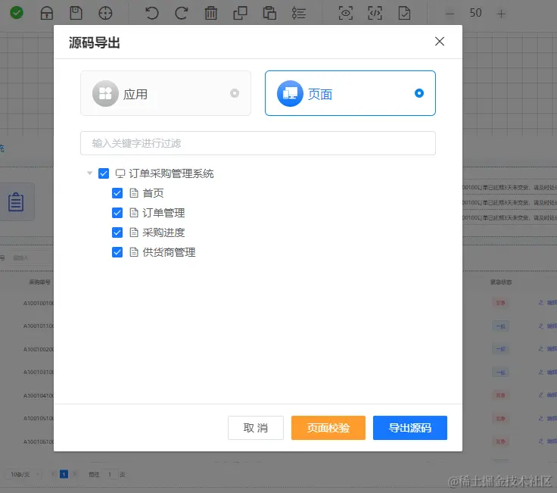Undo last action via toolbar arrow
557x493 pixels.
[151, 13]
